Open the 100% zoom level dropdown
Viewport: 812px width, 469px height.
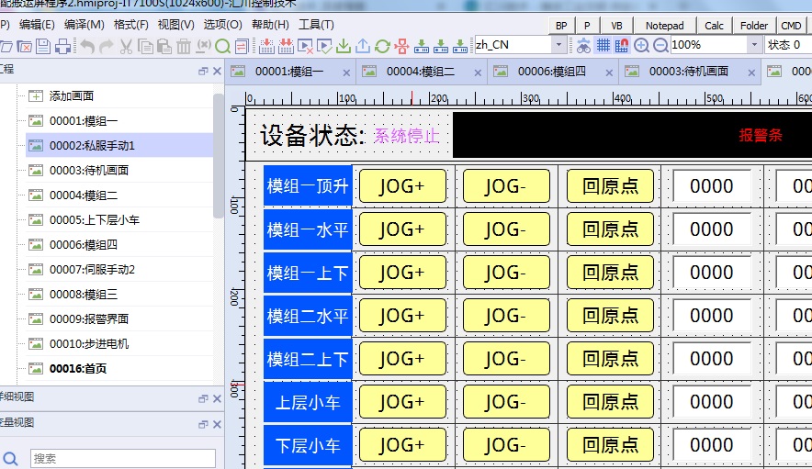(754, 45)
